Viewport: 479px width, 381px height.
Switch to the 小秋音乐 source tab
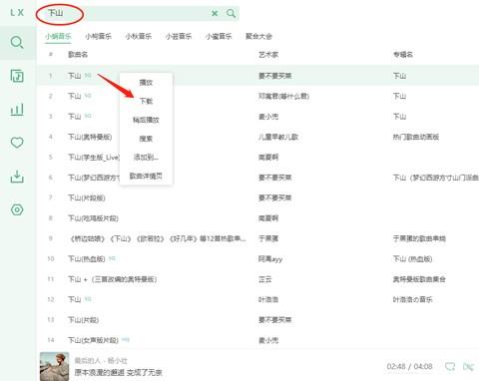(x=139, y=36)
